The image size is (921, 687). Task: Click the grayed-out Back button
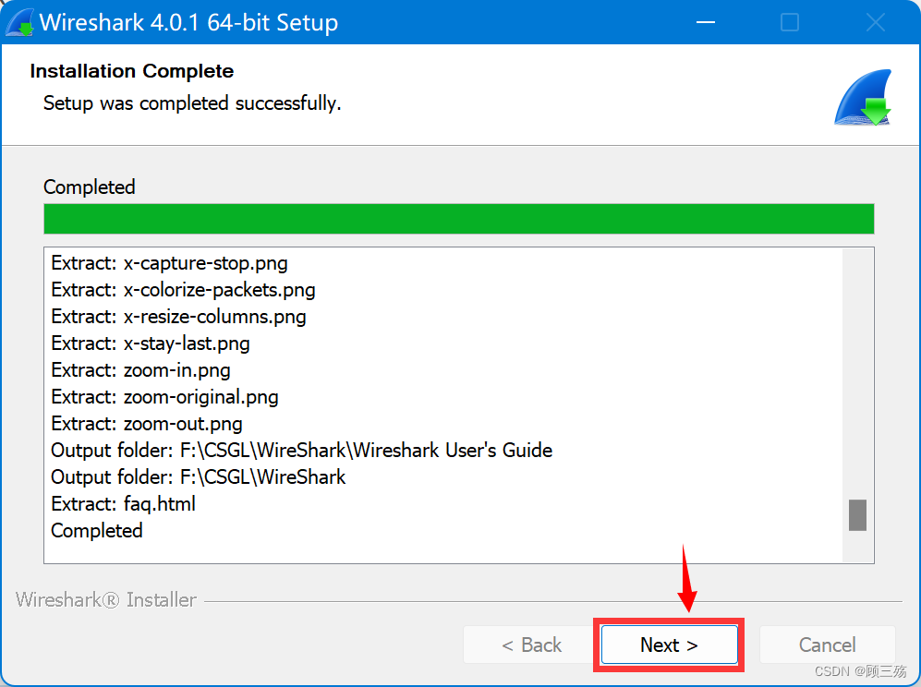point(531,645)
